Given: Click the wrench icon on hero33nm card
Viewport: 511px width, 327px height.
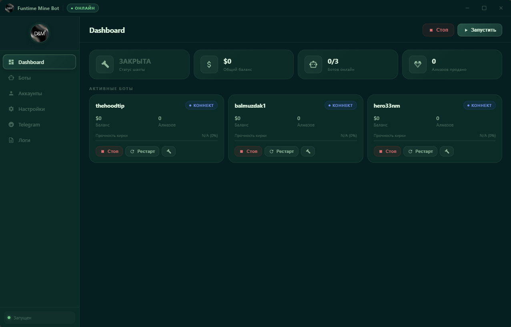Looking at the screenshot, I should pyautogui.click(x=447, y=151).
